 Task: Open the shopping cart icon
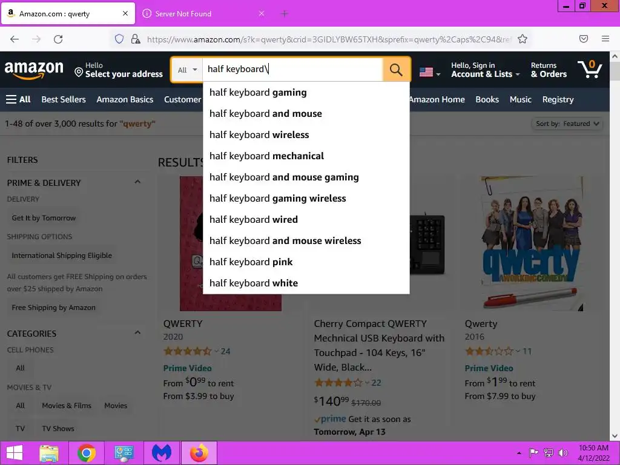click(x=590, y=69)
